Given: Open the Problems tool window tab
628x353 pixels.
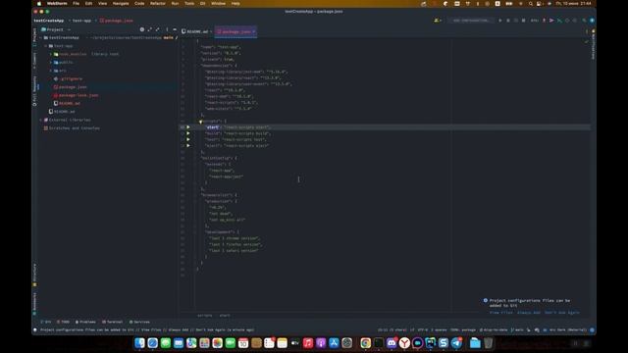Looking at the screenshot, I should 85,322.
